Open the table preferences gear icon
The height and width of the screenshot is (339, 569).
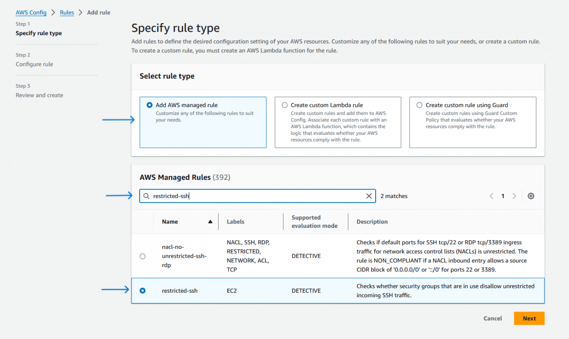point(531,196)
